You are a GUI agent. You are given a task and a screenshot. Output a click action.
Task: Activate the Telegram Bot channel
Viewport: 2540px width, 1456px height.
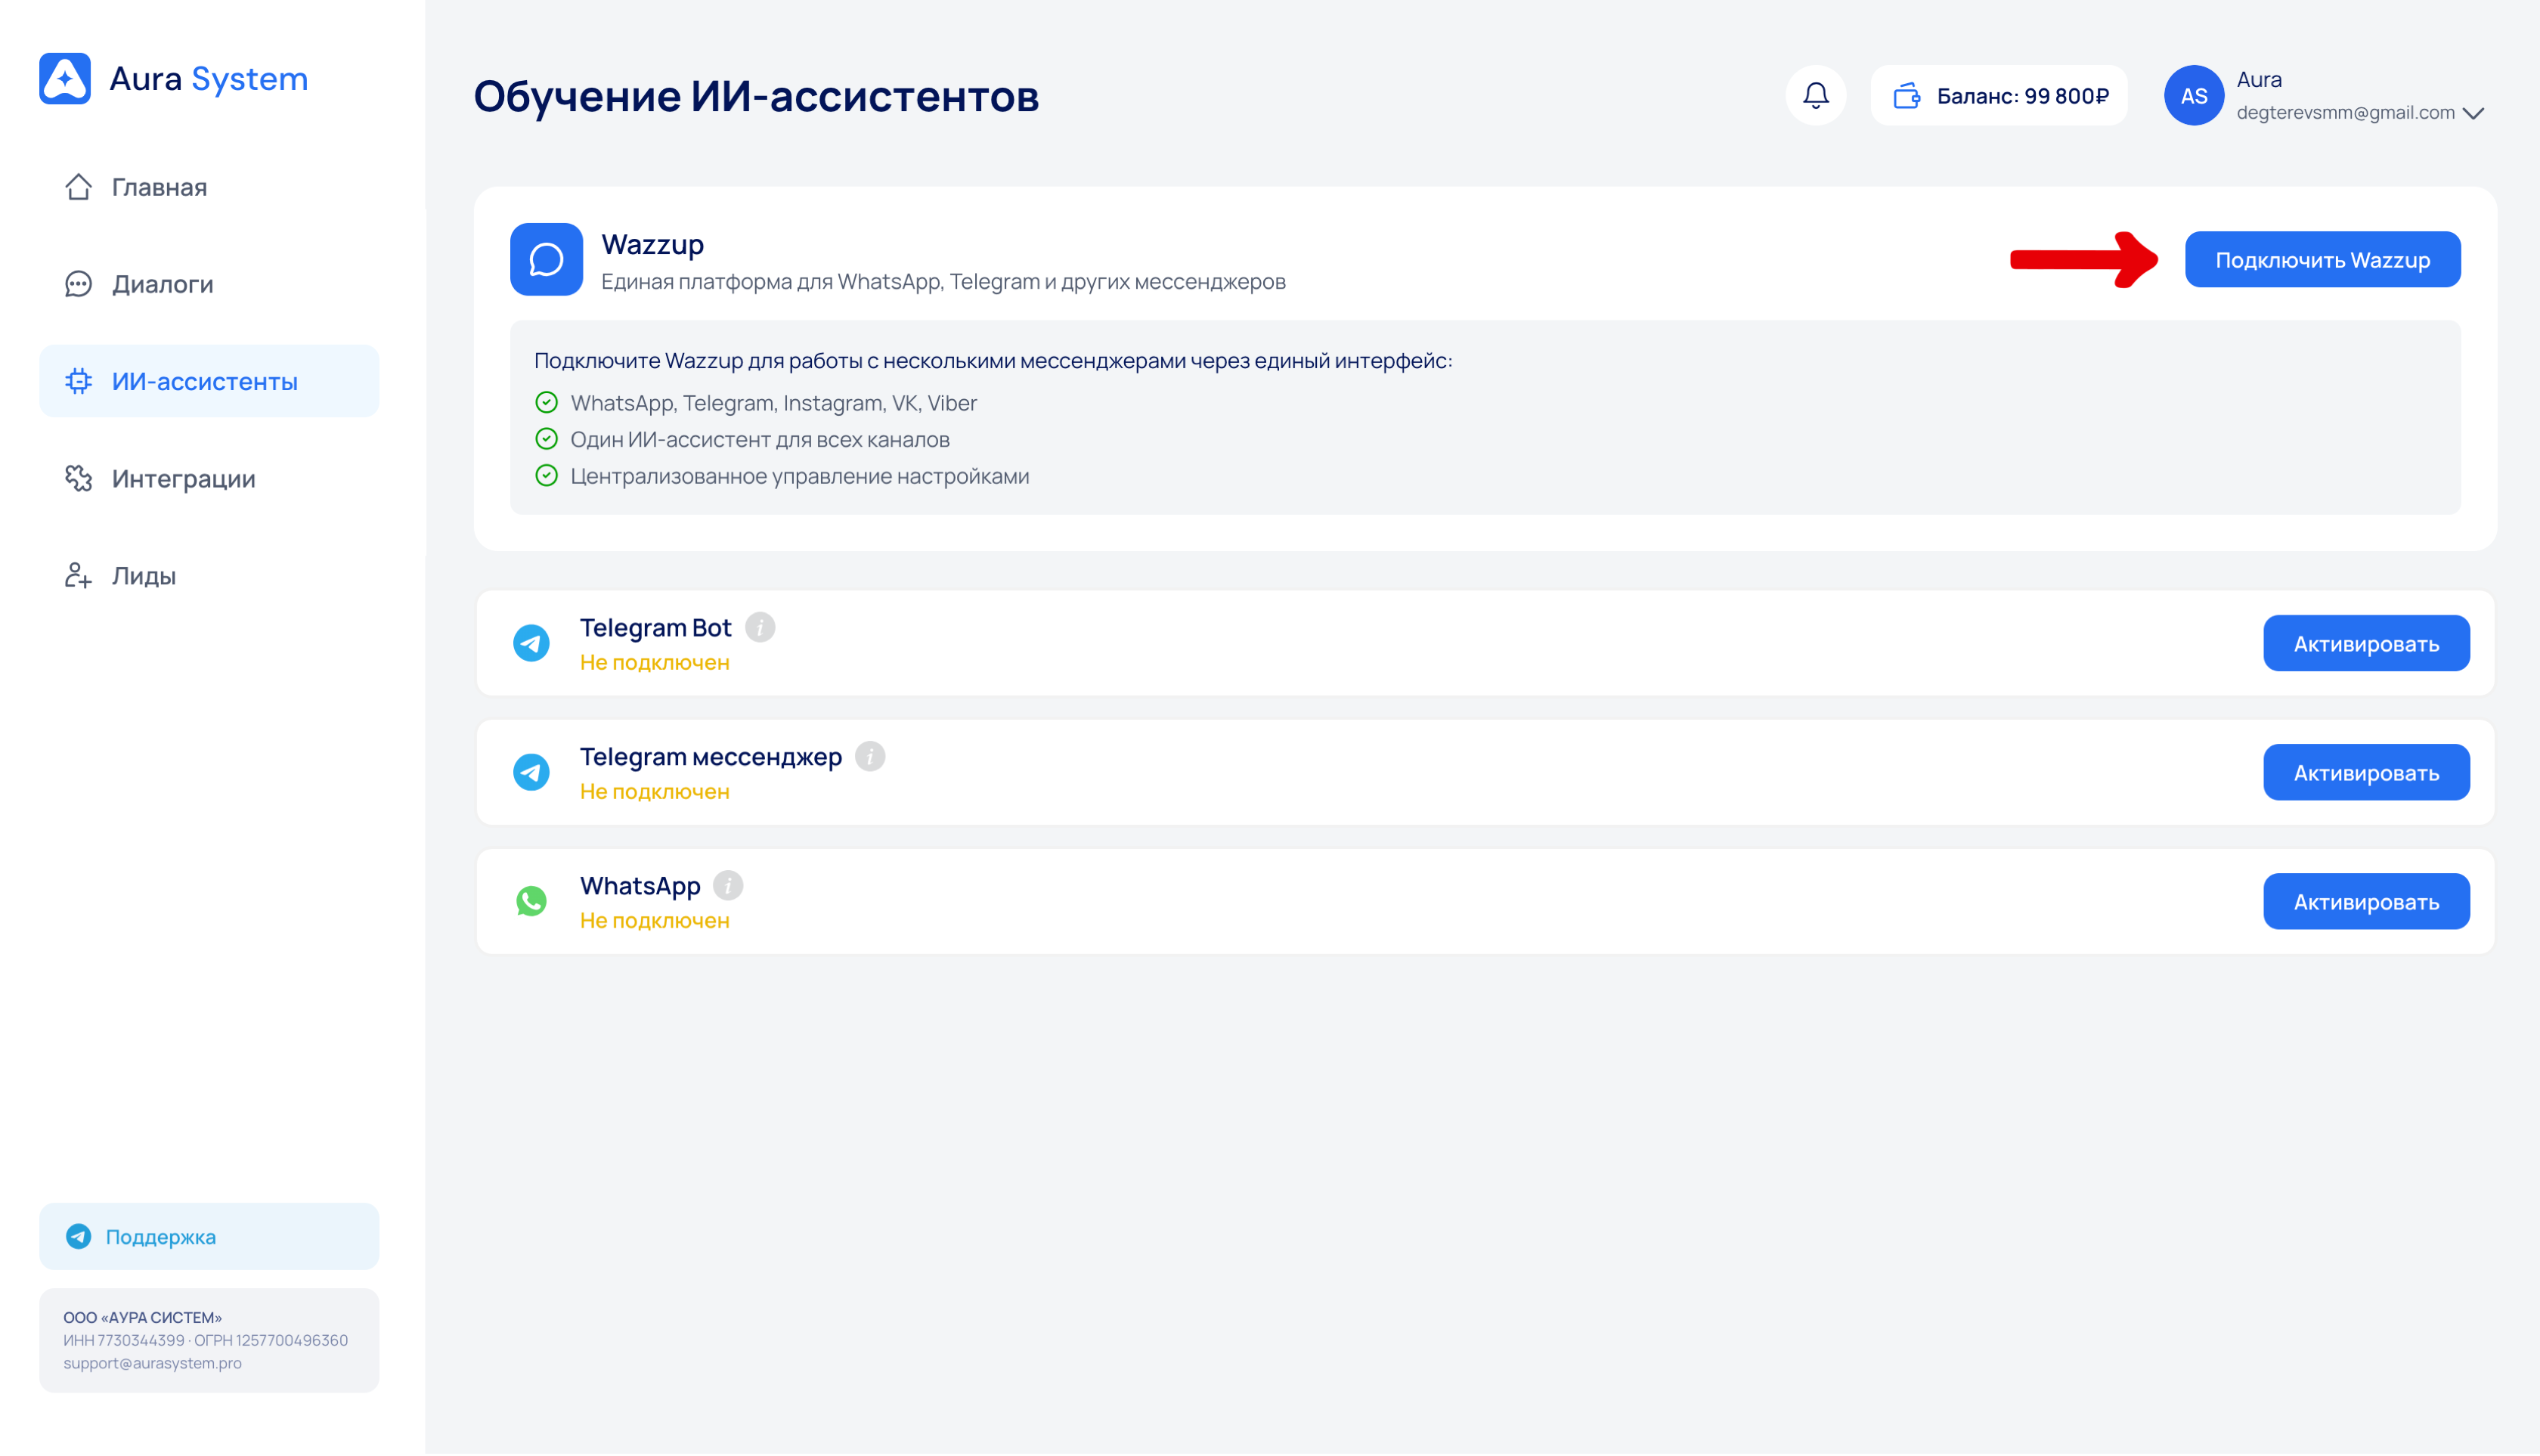[2365, 643]
